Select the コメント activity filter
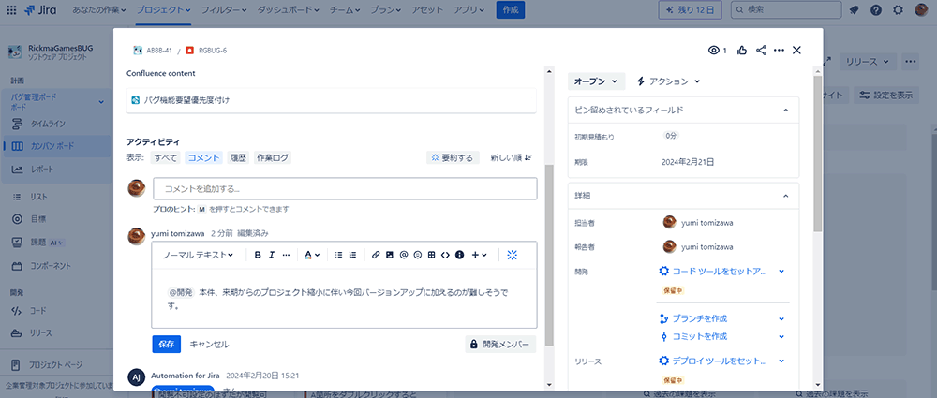 pos(203,157)
